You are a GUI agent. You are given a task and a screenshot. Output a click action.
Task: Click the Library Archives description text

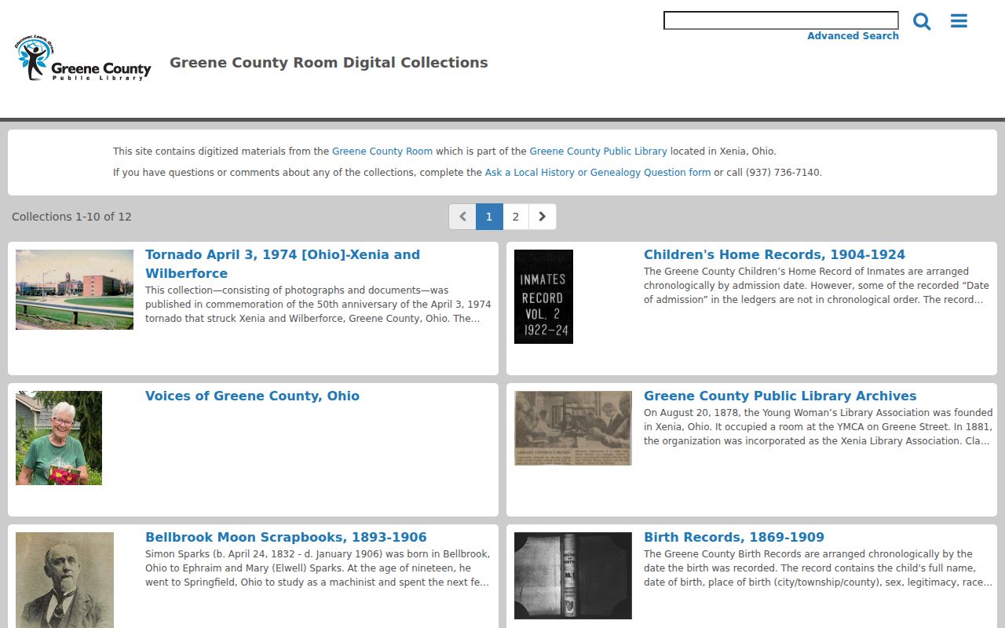tap(818, 427)
